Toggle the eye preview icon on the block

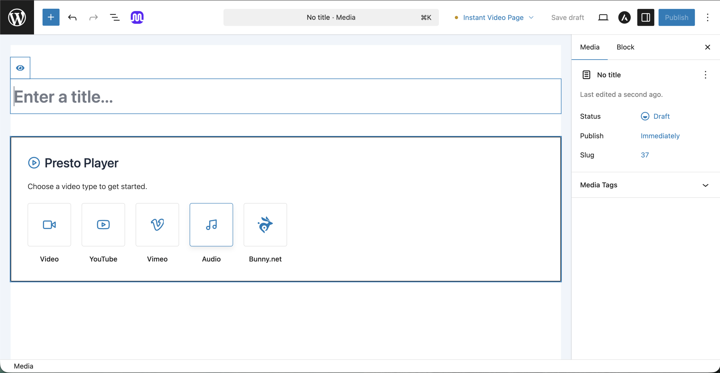pos(20,68)
